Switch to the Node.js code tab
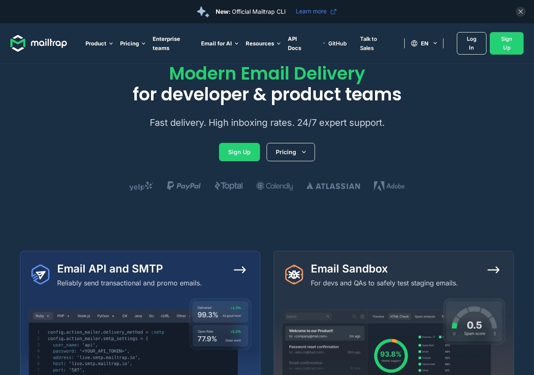 84,316
